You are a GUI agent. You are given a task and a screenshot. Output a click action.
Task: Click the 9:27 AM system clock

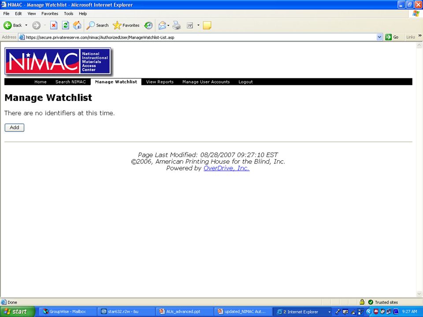click(409, 312)
